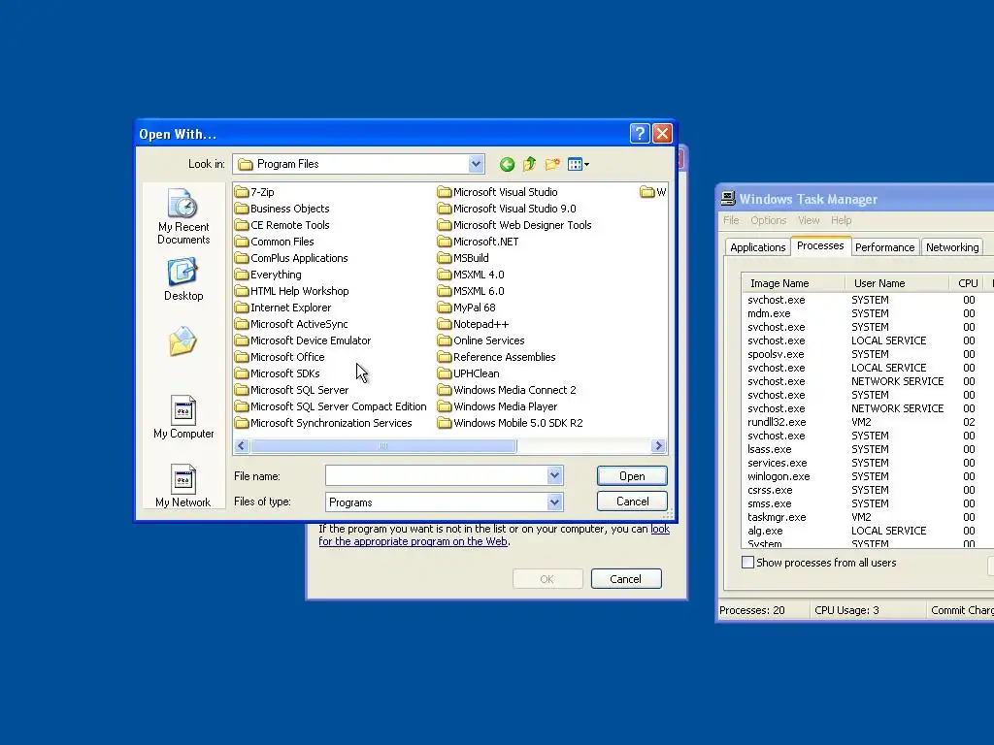Select the MyPal 68 folder
The height and width of the screenshot is (745, 994).
pyautogui.click(x=467, y=308)
